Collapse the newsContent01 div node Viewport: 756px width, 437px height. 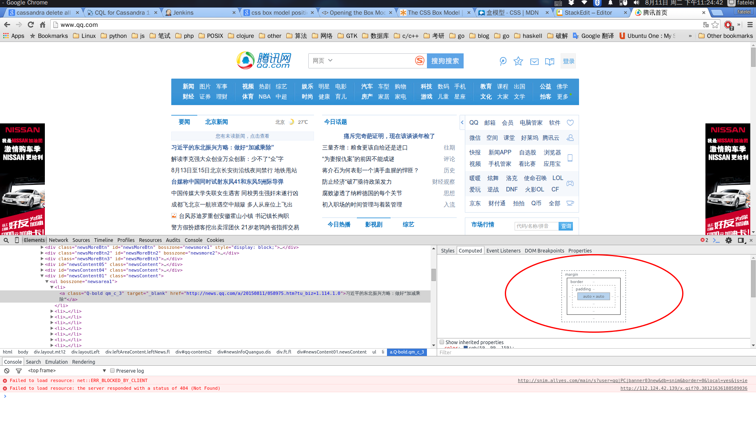click(42, 276)
